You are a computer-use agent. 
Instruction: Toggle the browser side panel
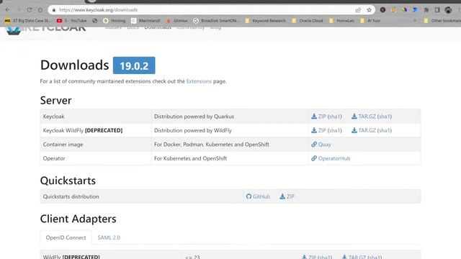437,10
